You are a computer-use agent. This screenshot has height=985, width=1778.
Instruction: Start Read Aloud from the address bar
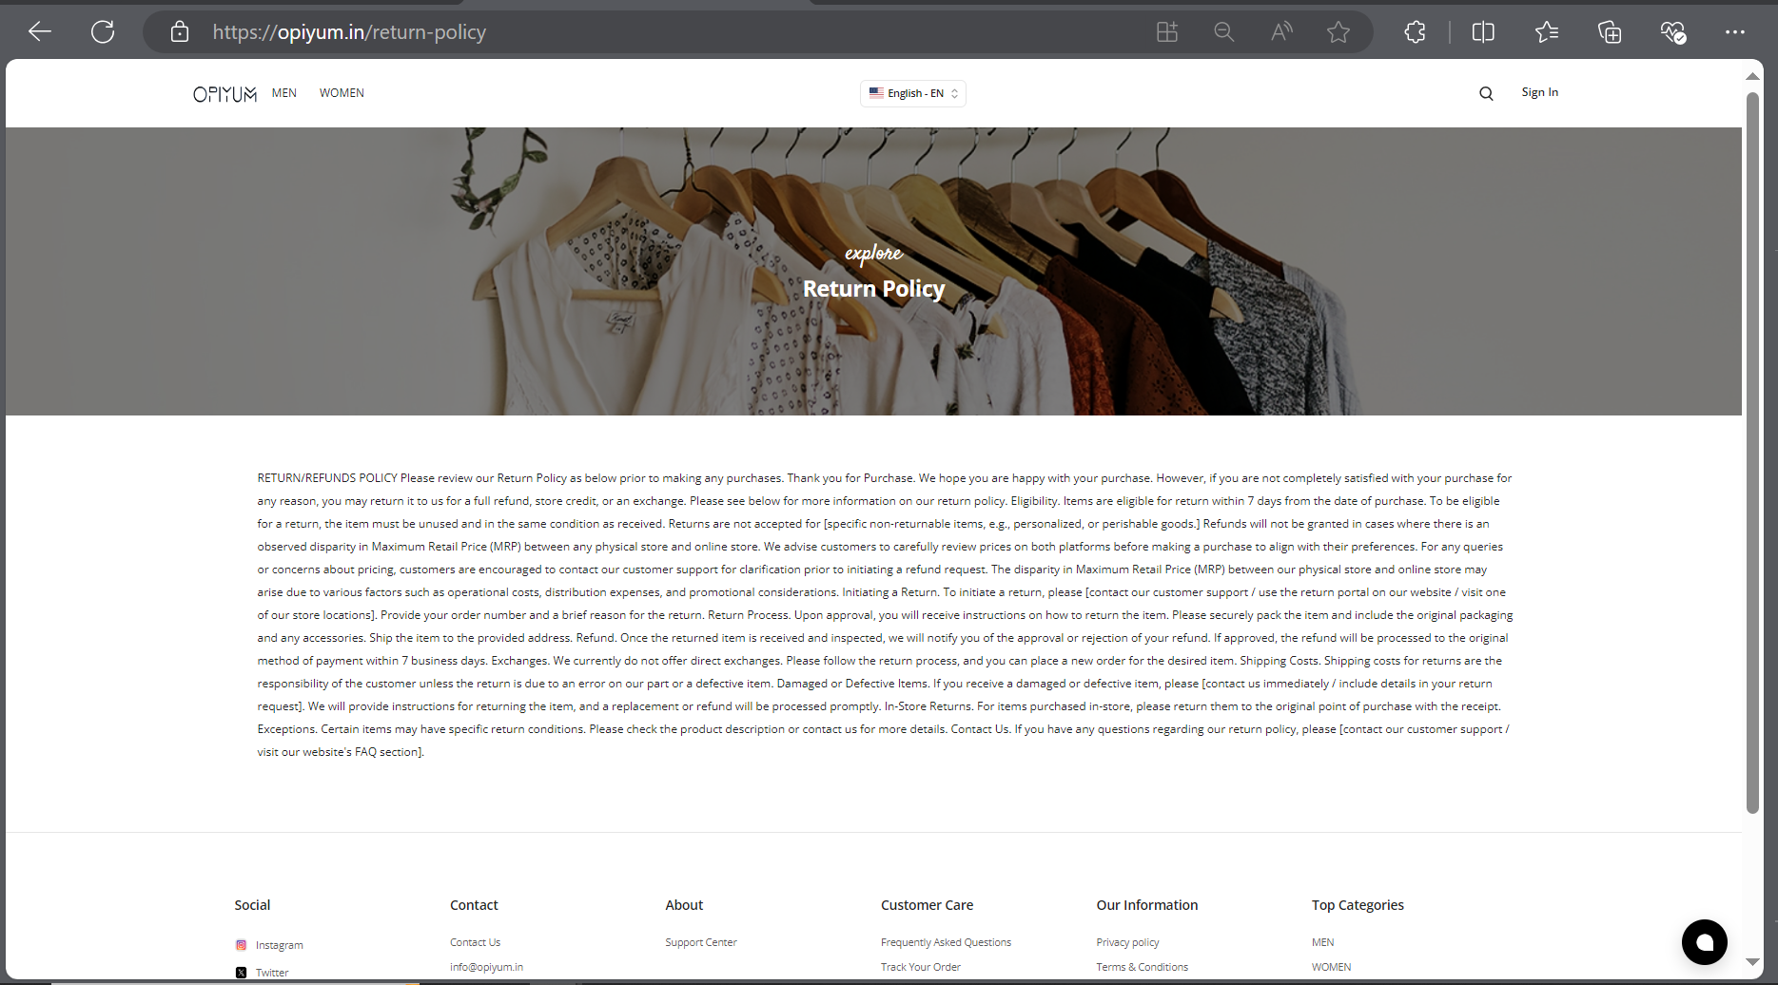tap(1281, 32)
